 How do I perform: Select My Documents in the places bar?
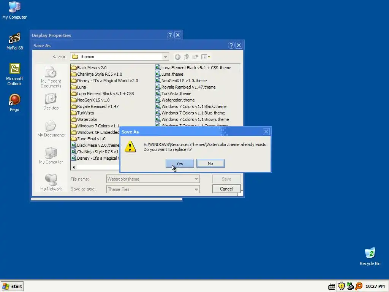51,129
